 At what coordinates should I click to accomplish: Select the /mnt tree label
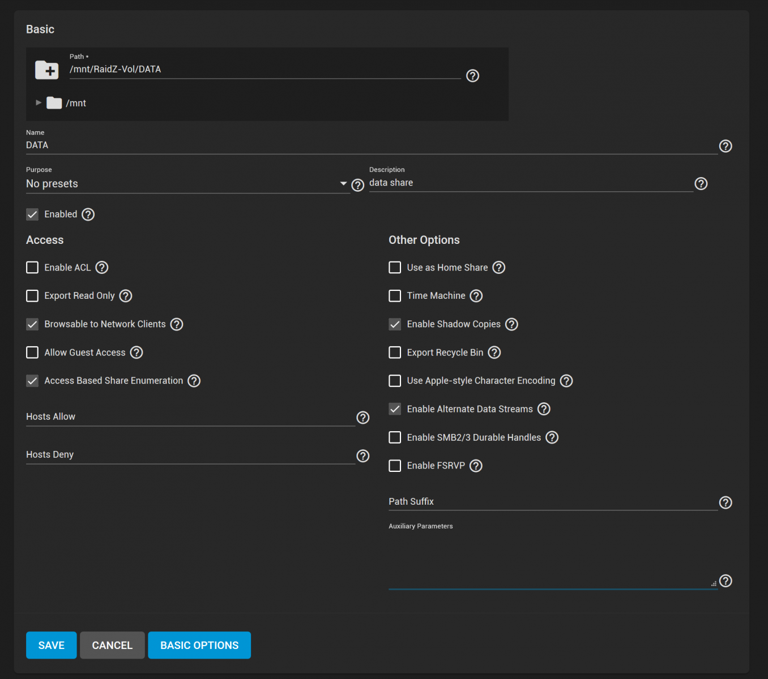coord(76,103)
